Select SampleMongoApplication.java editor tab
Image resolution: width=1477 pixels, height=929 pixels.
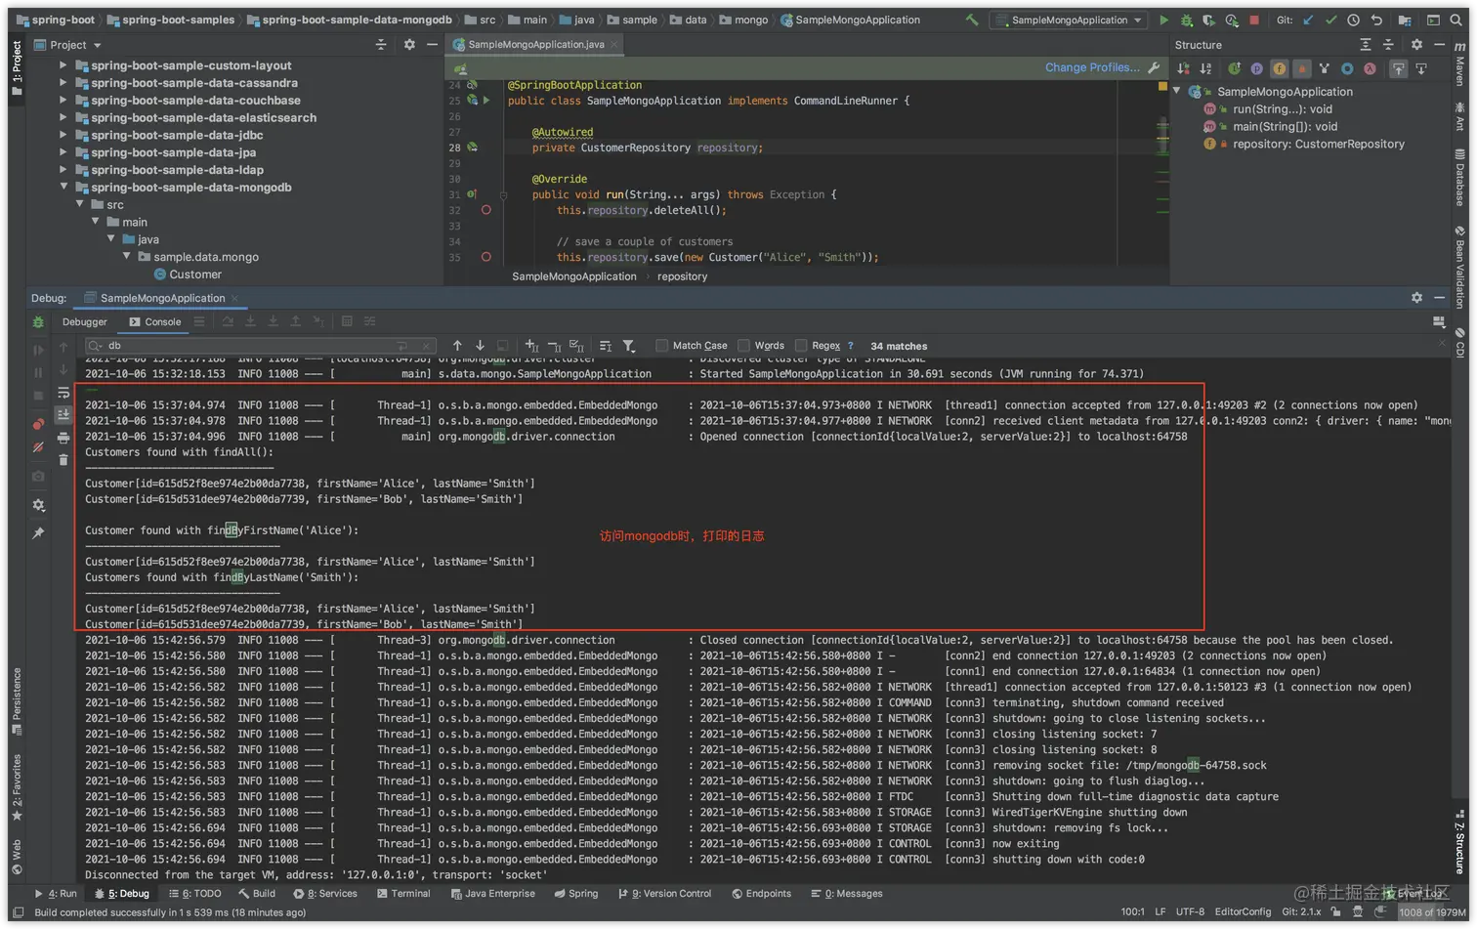535,45
